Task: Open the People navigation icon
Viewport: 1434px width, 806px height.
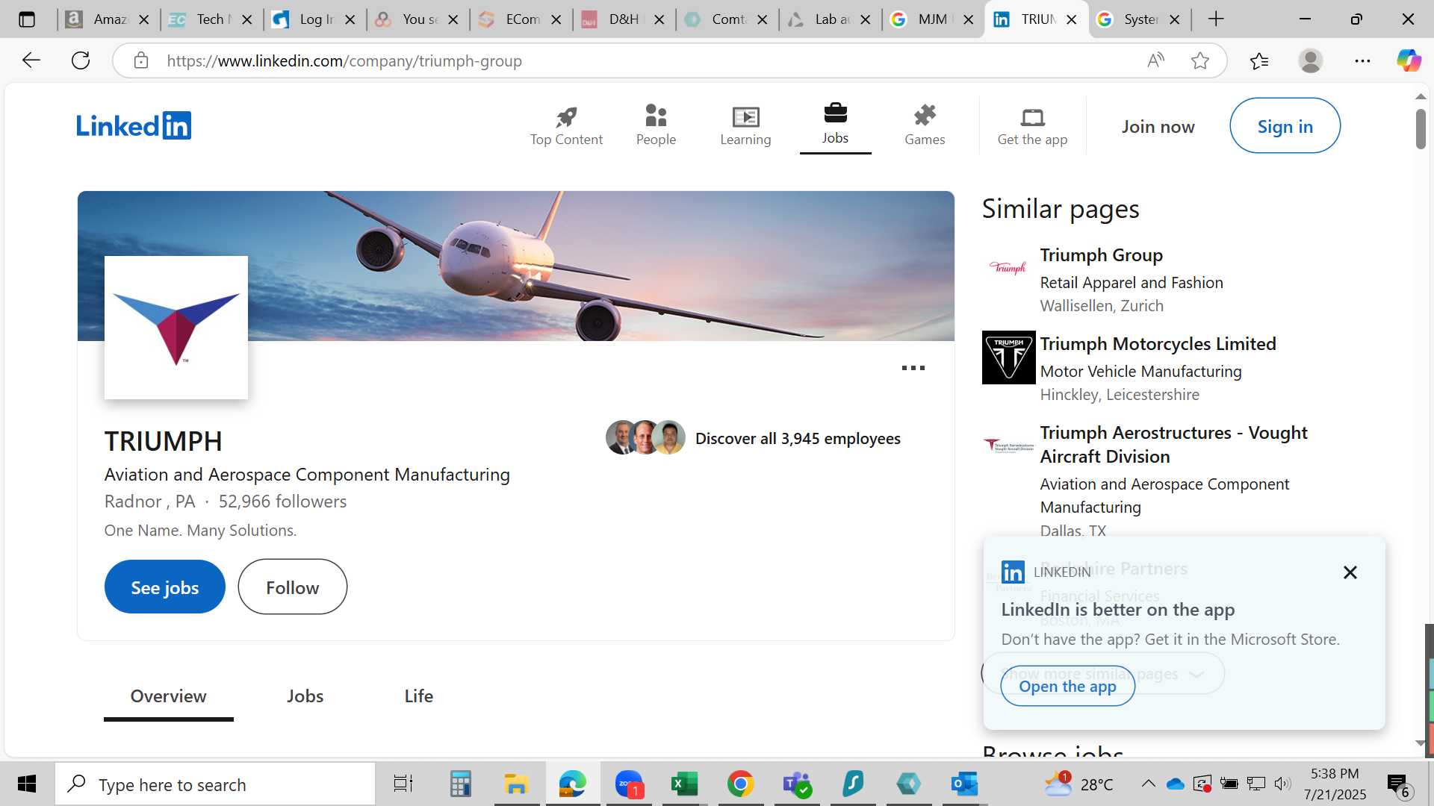Action: [656, 116]
